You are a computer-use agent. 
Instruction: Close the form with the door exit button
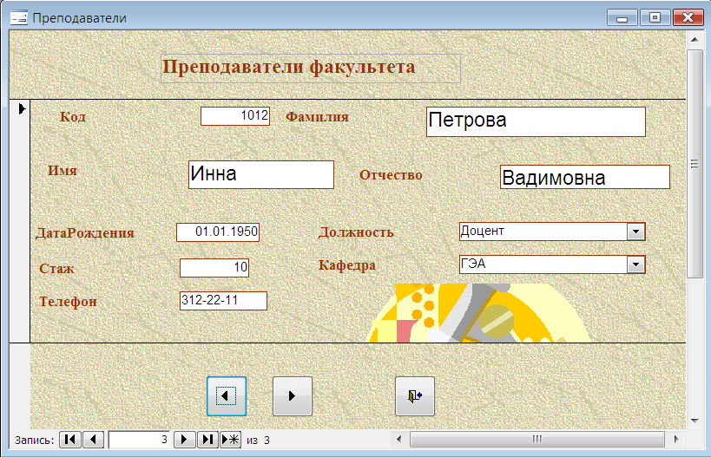coord(414,395)
